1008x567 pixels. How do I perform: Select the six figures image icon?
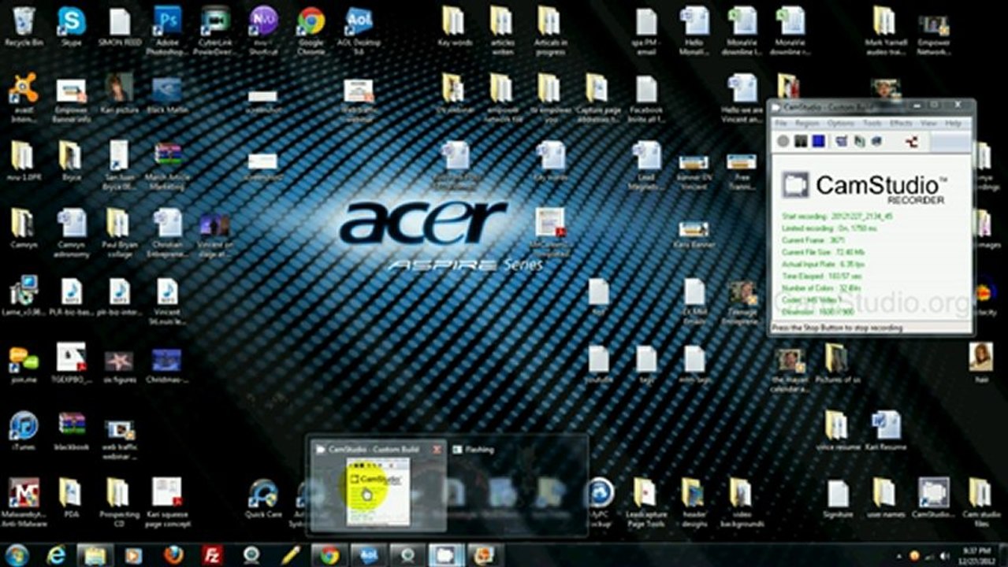119,365
